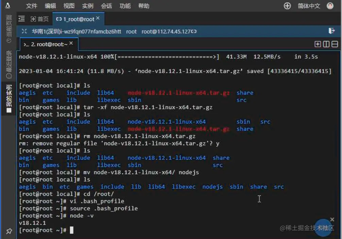Click the exit session icon at right

(x=331, y=31)
